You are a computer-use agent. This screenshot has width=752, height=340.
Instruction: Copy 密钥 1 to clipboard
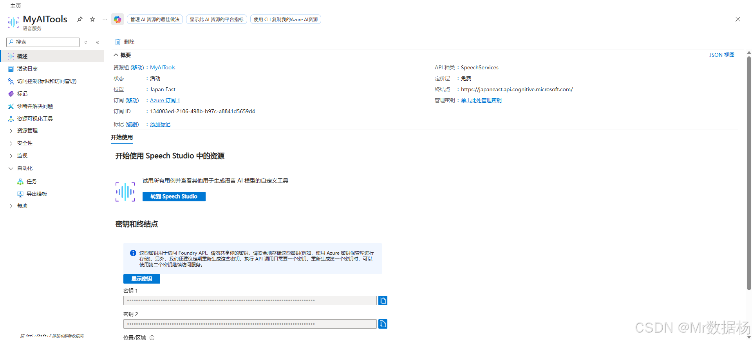[383, 300]
